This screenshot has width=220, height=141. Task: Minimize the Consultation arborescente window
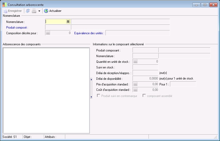click(x=197, y=5)
